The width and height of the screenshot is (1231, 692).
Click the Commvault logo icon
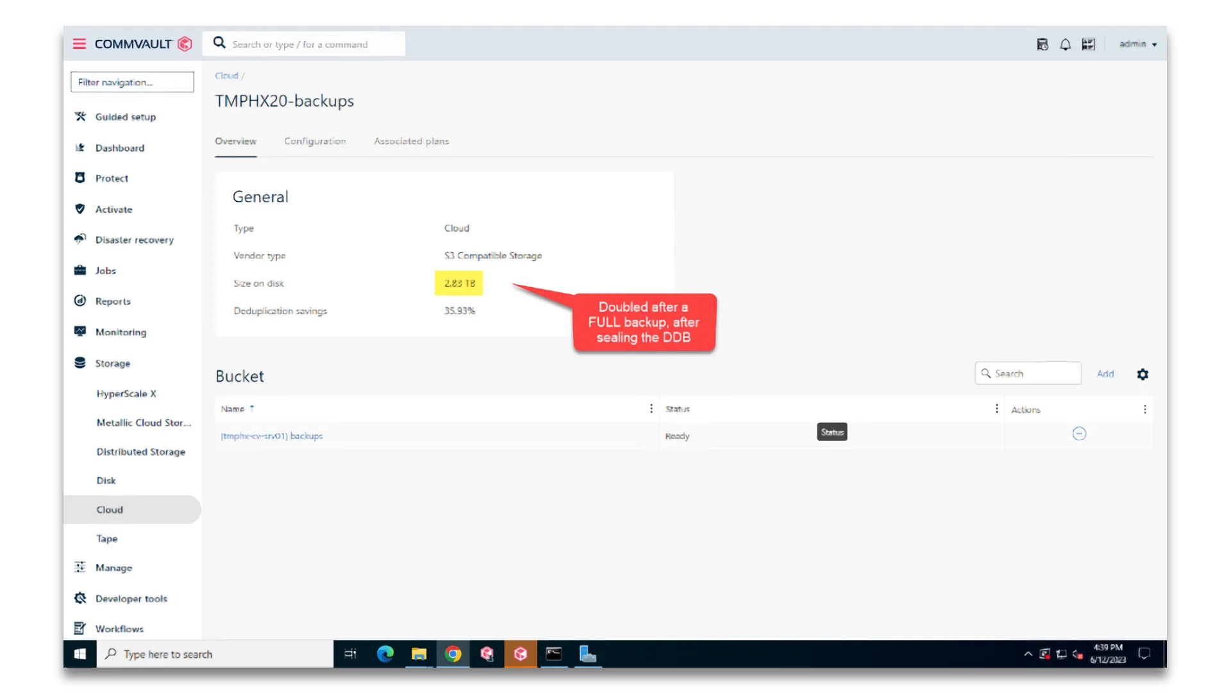point(185,44)
